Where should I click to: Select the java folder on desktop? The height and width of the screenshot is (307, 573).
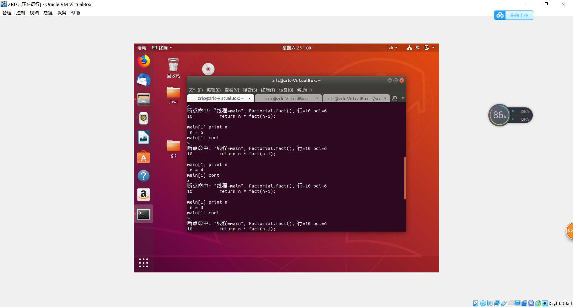pos(173,95)
